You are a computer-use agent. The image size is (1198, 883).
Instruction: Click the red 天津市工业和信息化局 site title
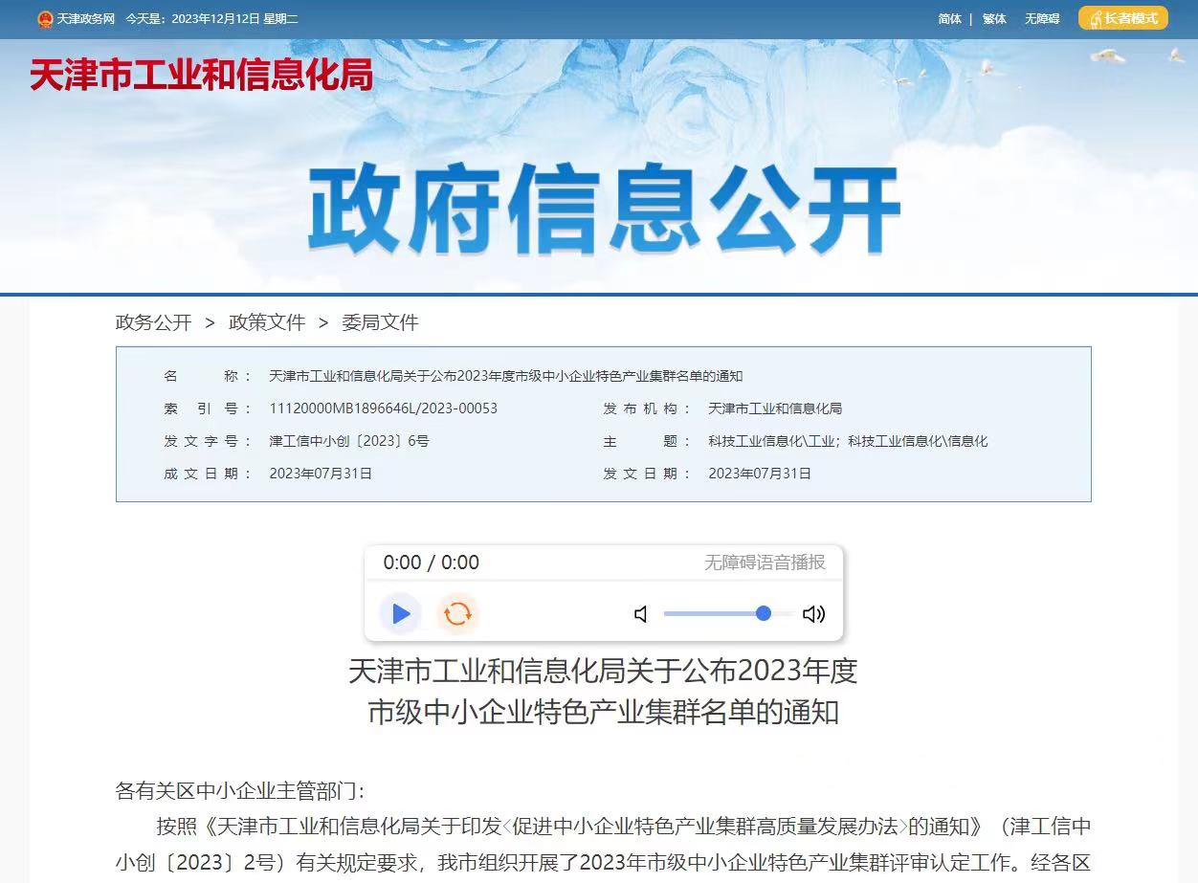(201, 75)
